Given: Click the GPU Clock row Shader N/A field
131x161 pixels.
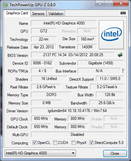Looking at the screenshot, I should tap(114, 119).
